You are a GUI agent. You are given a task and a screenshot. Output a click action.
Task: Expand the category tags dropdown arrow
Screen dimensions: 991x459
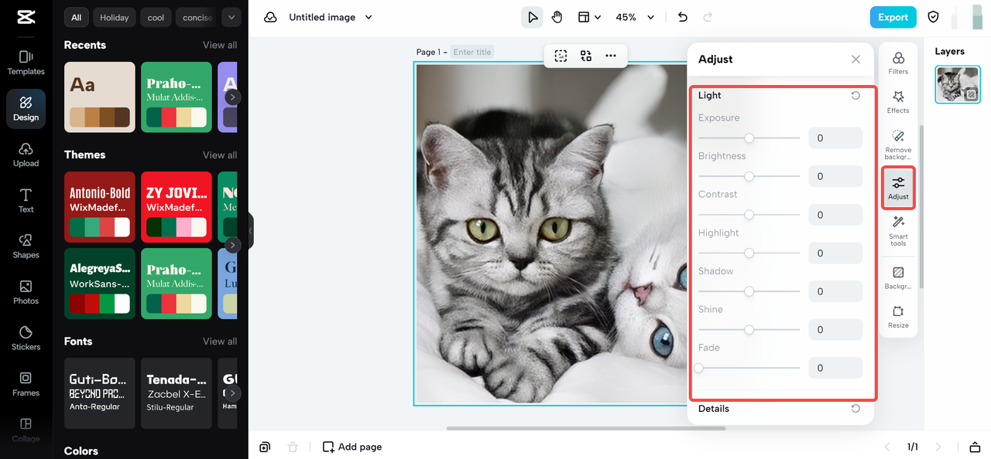(x=231, y=17)
